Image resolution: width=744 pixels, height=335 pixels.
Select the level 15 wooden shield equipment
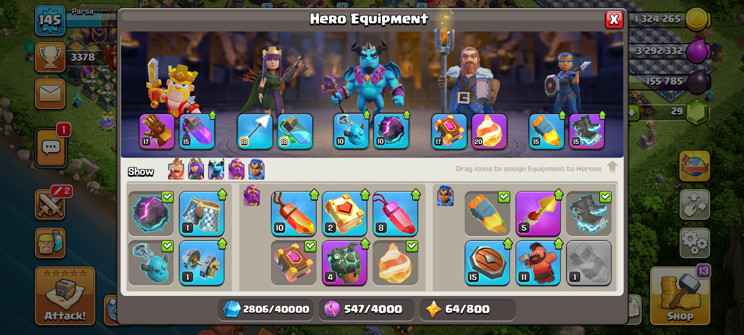pyautogui.click(x=487, y=263)
